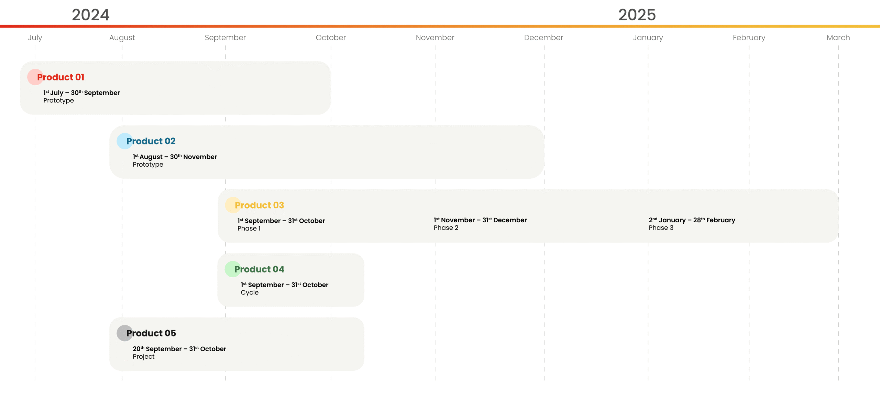Select the December month label
The height and width of the screenshot is (402, 880).
[x=543, y=37]
